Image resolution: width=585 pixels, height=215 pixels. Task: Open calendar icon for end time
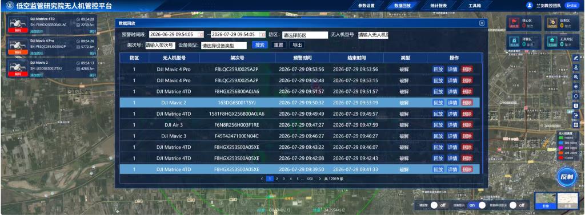tap(262, 34)
